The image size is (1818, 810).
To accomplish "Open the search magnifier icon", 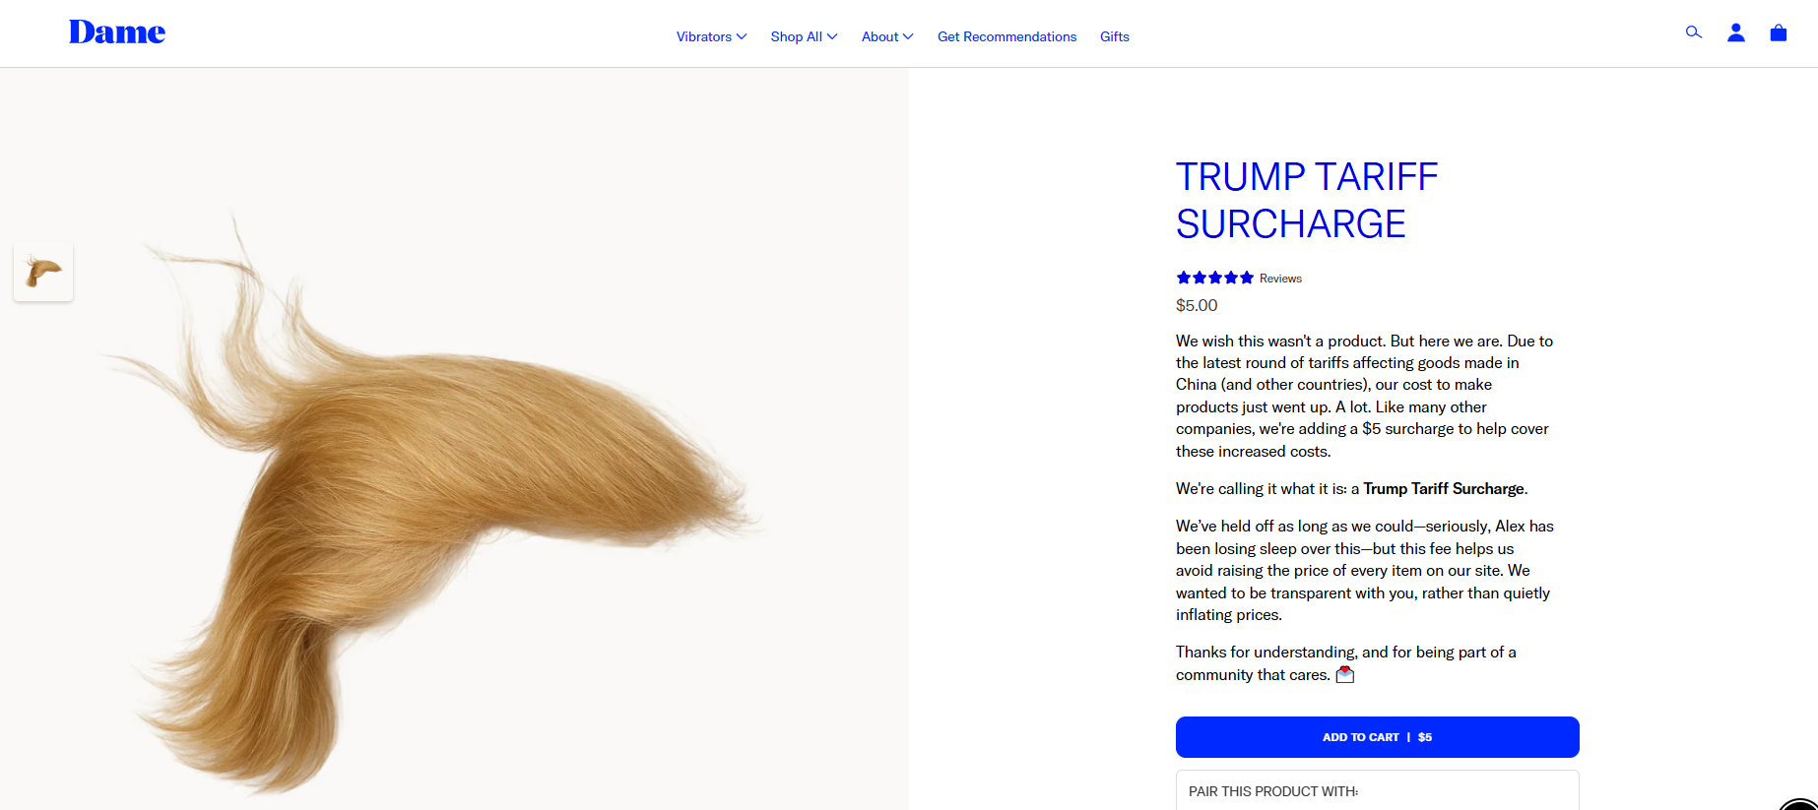I will [x=1694, y=32].
